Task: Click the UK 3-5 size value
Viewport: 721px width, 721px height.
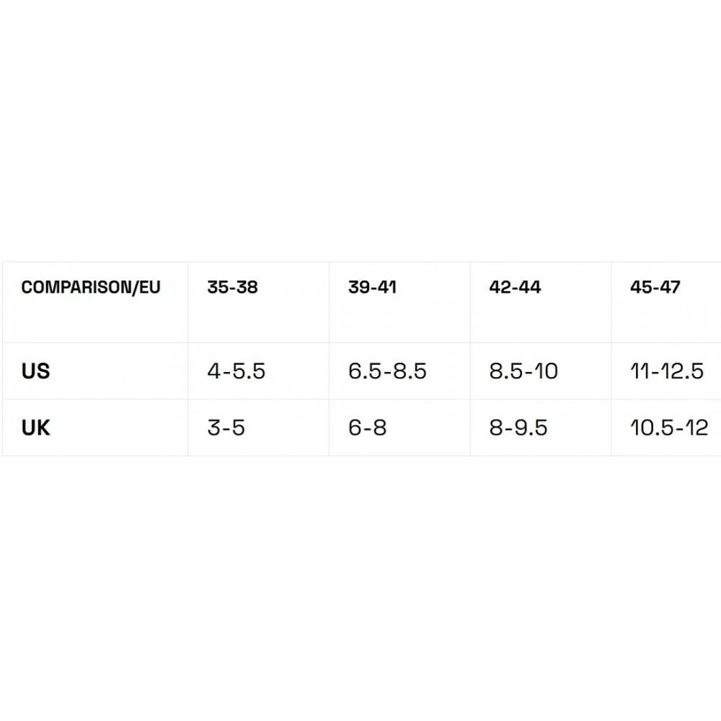Action: point(226,428)
